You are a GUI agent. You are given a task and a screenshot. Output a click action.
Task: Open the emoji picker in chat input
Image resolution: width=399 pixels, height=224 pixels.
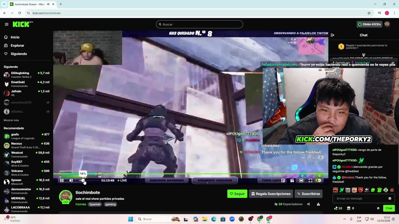pyautogui.click(x=390, y=198)
